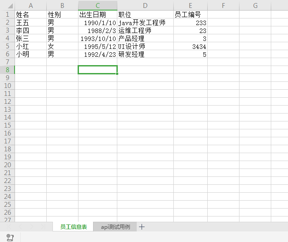
Task: Select the cell containing 王五
Action: (31, 22)
